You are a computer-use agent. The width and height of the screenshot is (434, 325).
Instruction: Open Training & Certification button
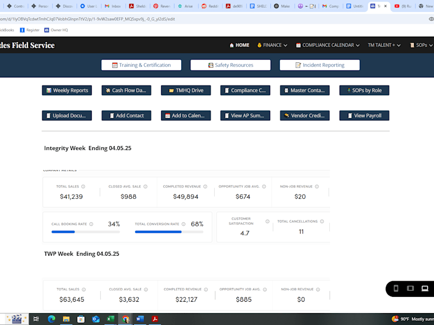142,65
